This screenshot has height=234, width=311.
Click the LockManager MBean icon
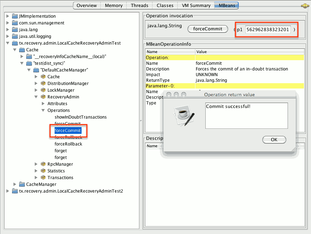tap(43, 90)
